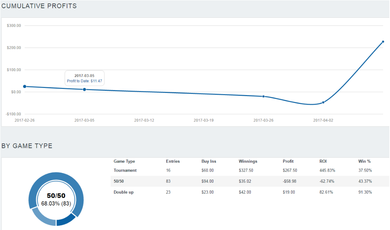
Task: Click the 50/50 win rate '43.37%'
Action: (x=365, y=181)
